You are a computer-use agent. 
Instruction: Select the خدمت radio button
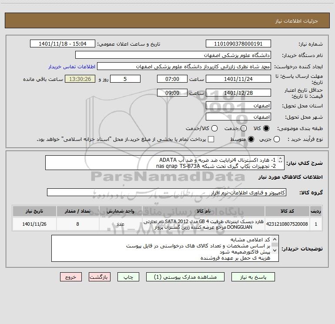pyautogui.click(x=244, y=128)
